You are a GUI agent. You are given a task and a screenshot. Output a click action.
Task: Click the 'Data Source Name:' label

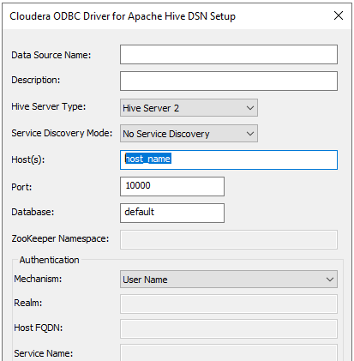51,55
